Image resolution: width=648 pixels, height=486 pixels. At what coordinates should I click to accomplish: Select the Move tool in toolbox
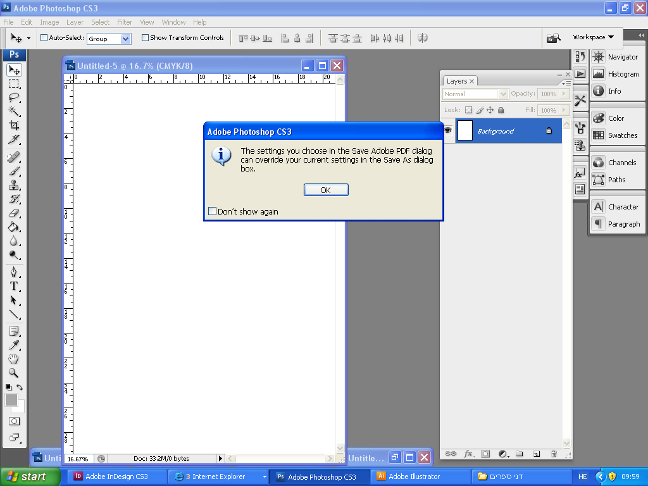(x=14, y=70)
